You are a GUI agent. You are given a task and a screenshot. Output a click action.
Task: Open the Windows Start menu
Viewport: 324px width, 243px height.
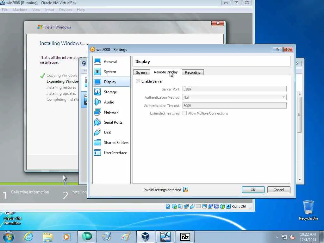(x=9, y=237)
